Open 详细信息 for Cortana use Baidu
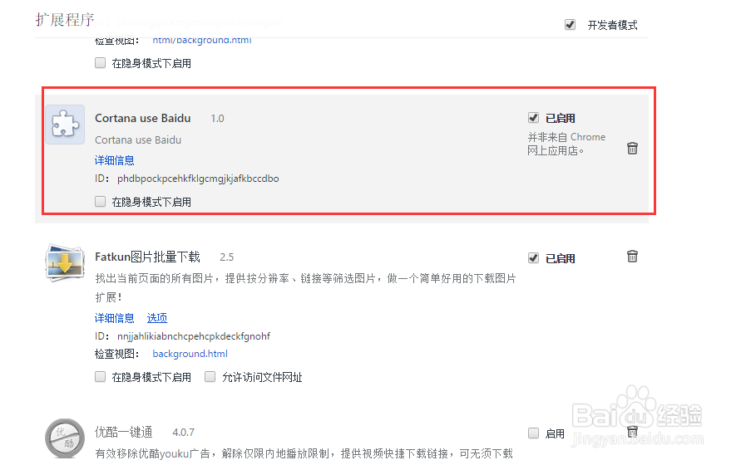 pos(114,160)
